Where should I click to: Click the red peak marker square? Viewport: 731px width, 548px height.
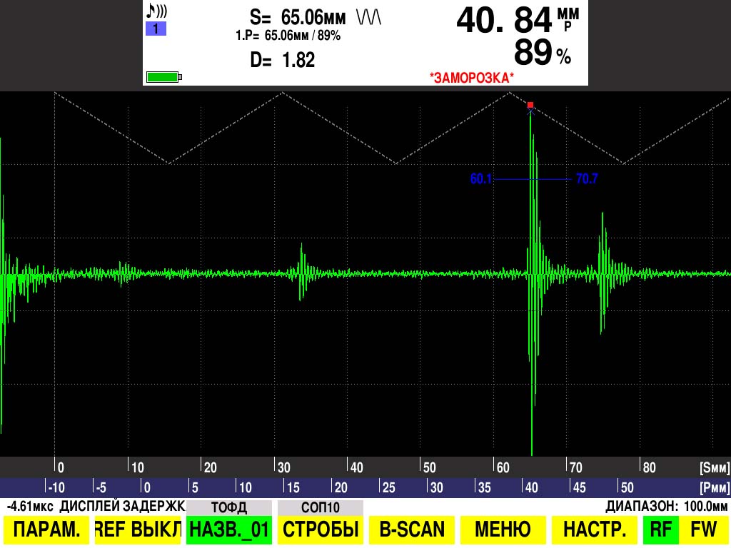point(530,105)
